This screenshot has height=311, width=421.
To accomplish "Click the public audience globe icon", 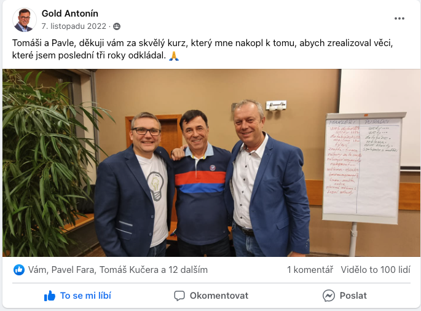I will coord(117,26).
